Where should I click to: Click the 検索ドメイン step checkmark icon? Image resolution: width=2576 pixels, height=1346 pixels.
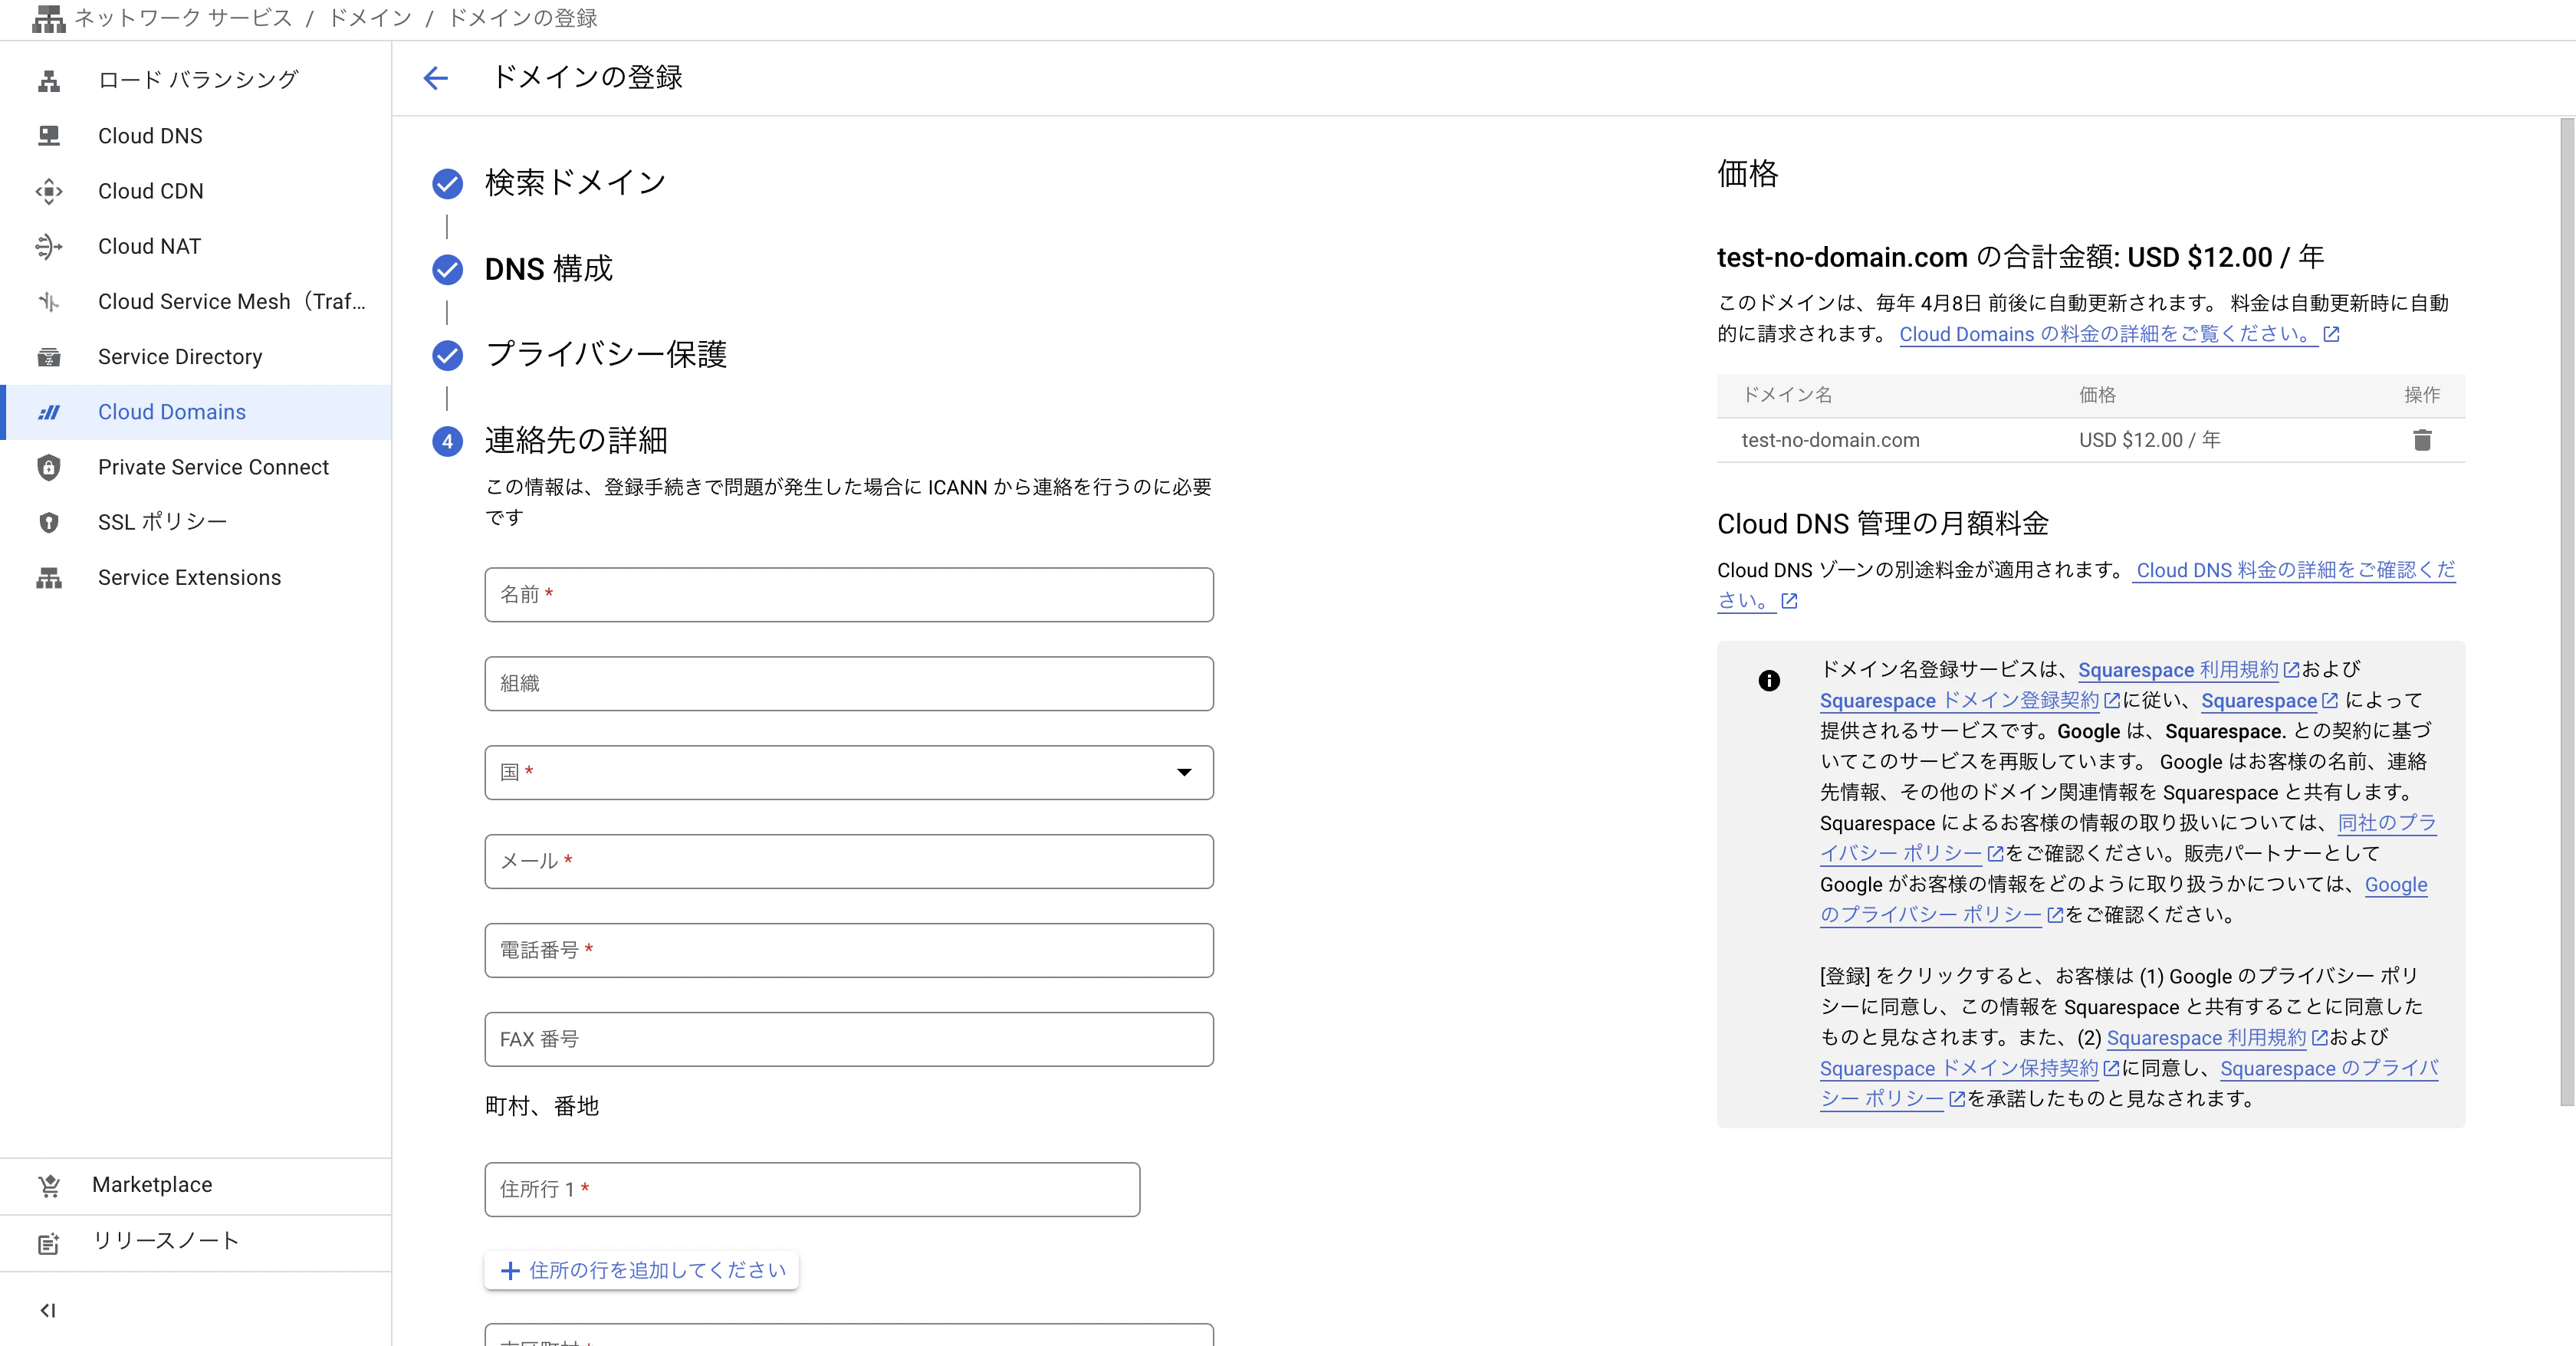(447, 183)
